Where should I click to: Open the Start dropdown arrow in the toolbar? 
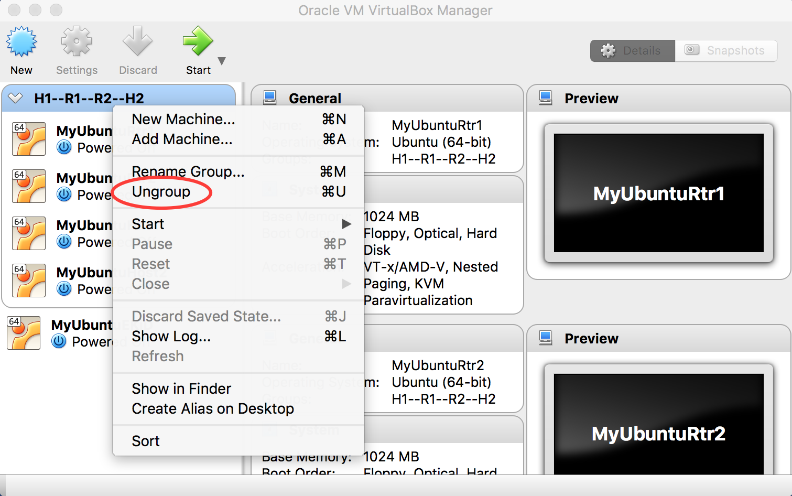click(x=221, y=61)
